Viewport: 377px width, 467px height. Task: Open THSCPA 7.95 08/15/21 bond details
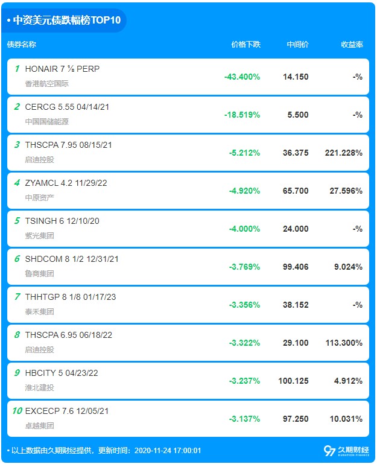[x=68, y=145]
